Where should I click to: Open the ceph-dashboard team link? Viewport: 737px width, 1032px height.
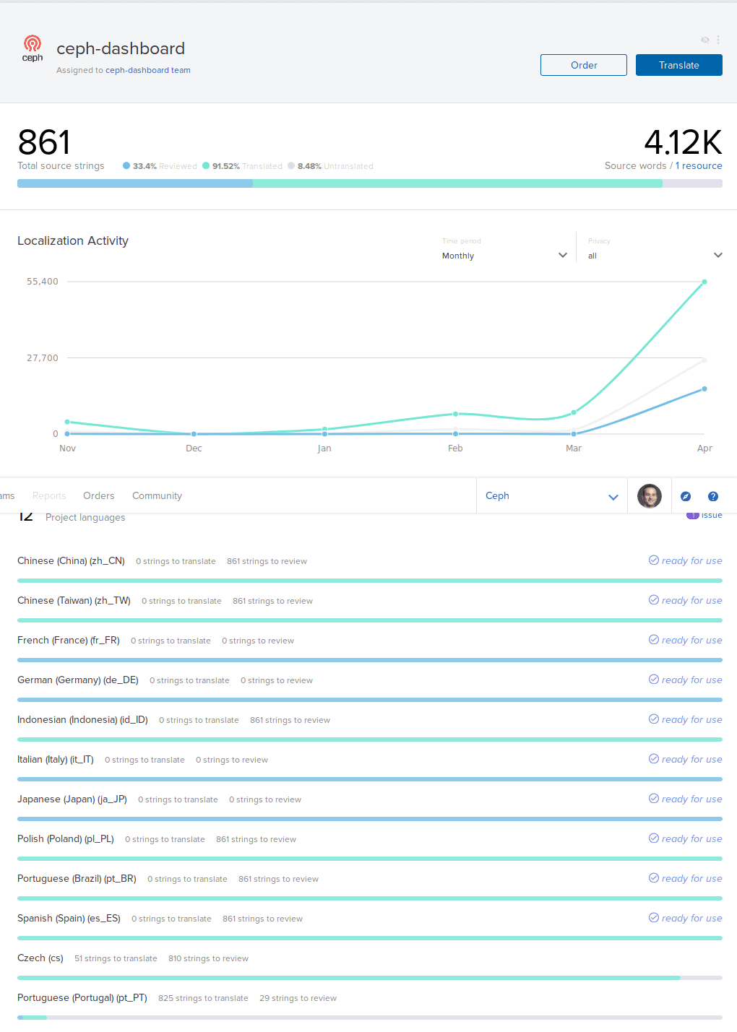147,71
